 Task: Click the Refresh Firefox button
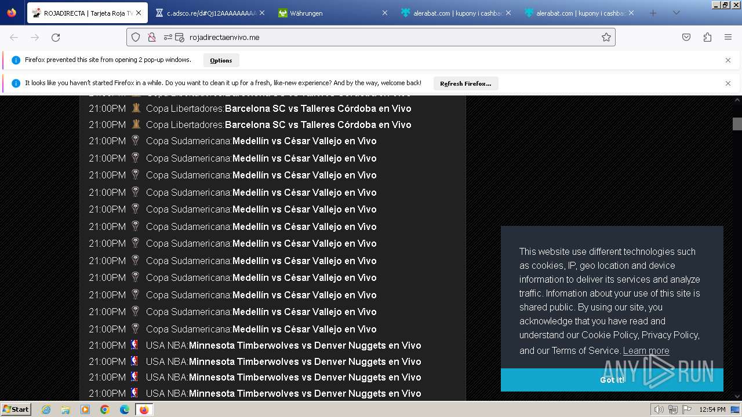pos(465,83)
